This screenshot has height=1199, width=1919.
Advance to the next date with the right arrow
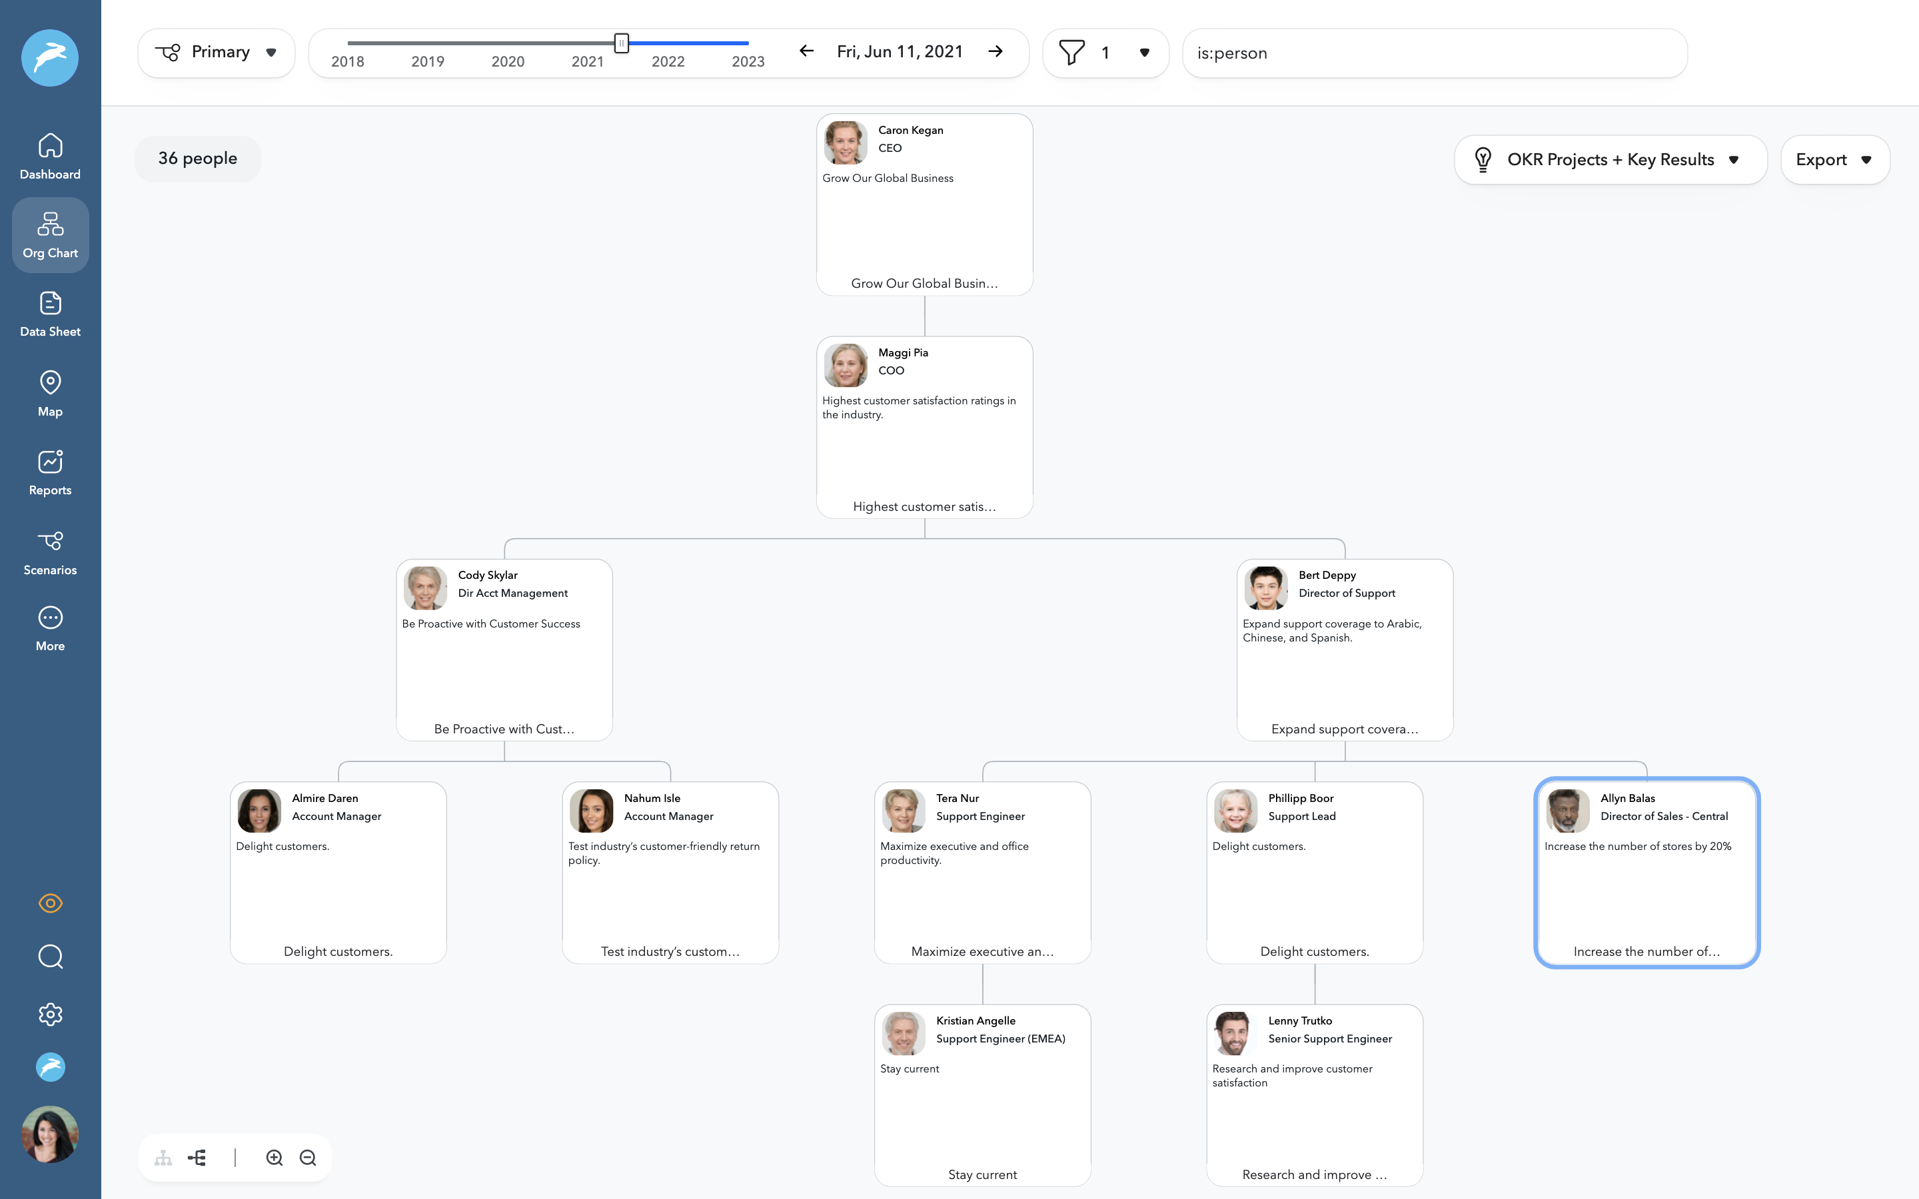[x=996, y=51]
